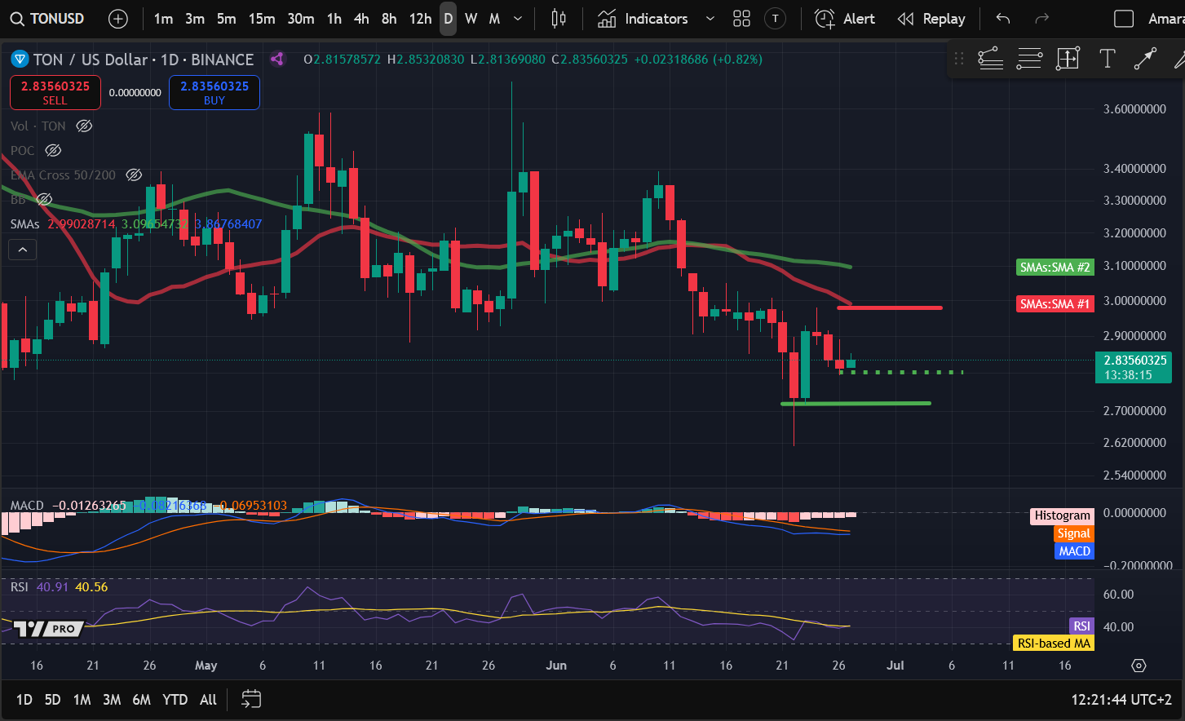
Task: Redo the chart action
Action: [x=1041, y=19]
